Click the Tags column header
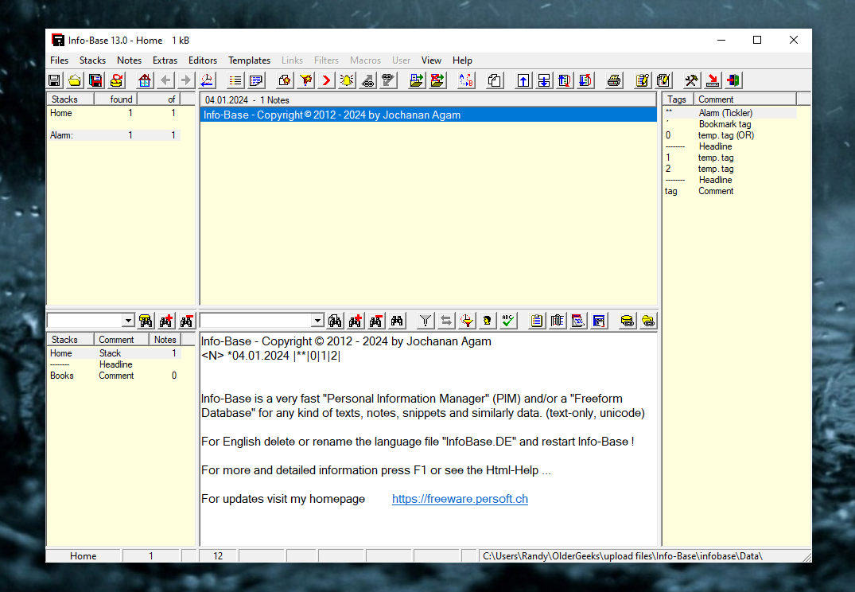The image size is (855, 592). [x=678, y=99]
